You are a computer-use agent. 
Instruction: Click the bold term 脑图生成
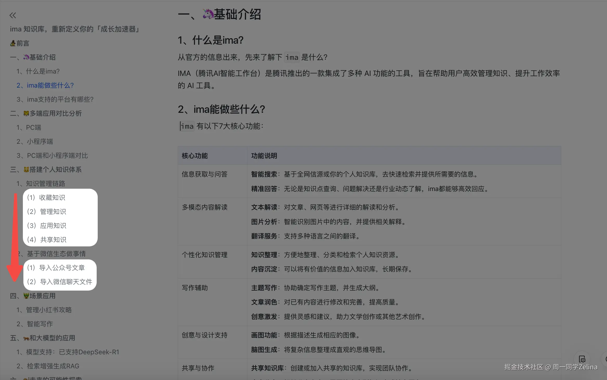tap(264, 350)
